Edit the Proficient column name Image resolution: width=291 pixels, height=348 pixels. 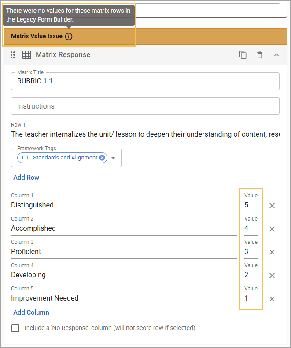click(124, 251)
